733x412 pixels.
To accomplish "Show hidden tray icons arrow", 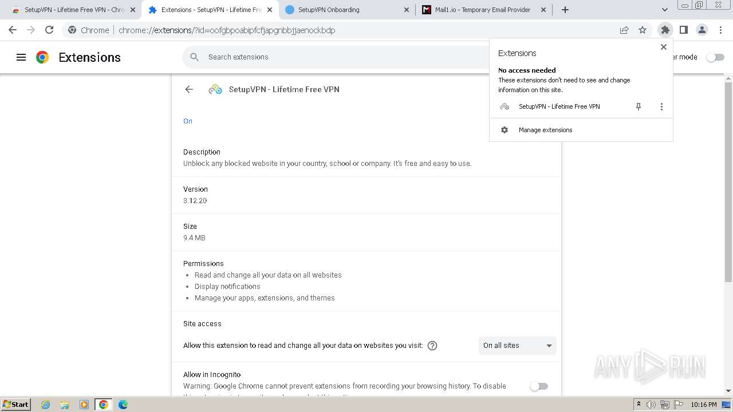I will coord(639,405).
